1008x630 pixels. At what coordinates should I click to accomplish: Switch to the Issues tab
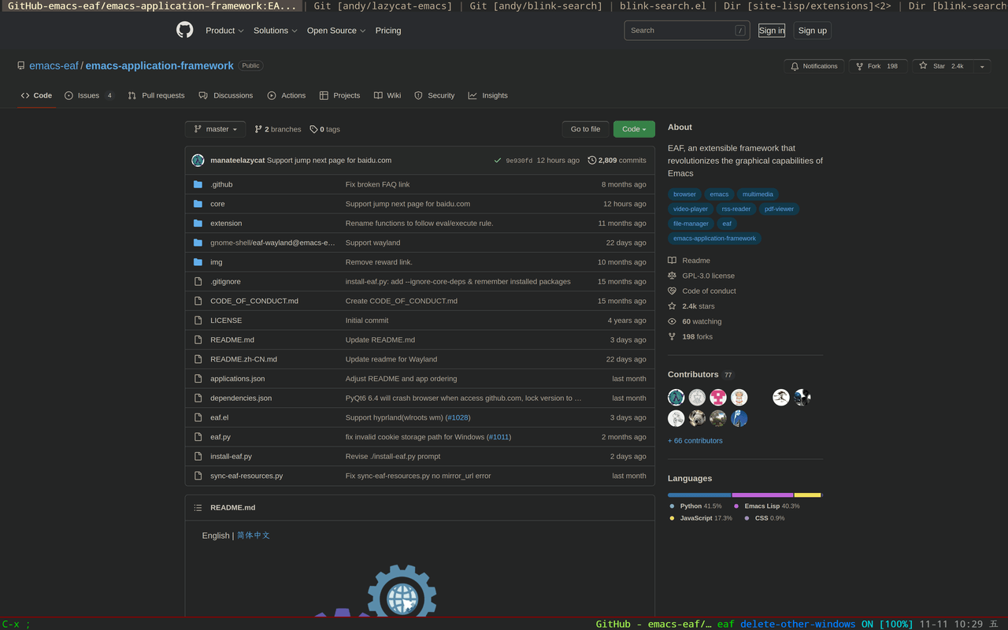[90, 95]
